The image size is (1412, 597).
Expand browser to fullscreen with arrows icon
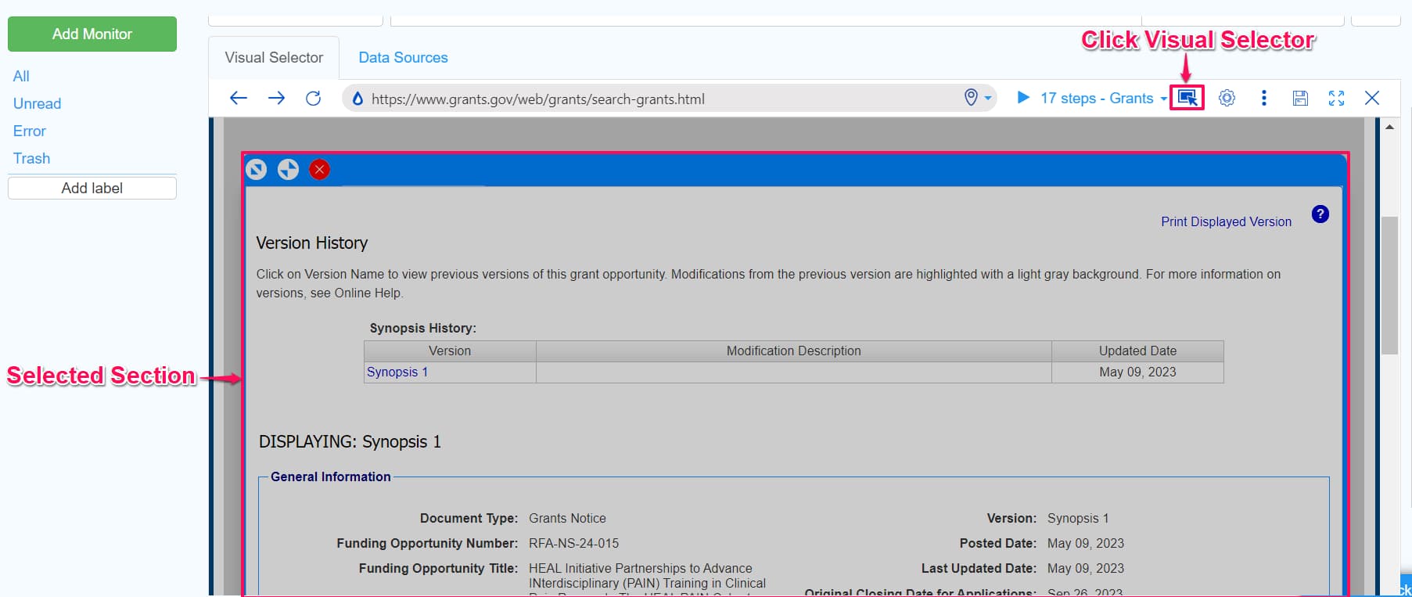(x=1336, y=98)
